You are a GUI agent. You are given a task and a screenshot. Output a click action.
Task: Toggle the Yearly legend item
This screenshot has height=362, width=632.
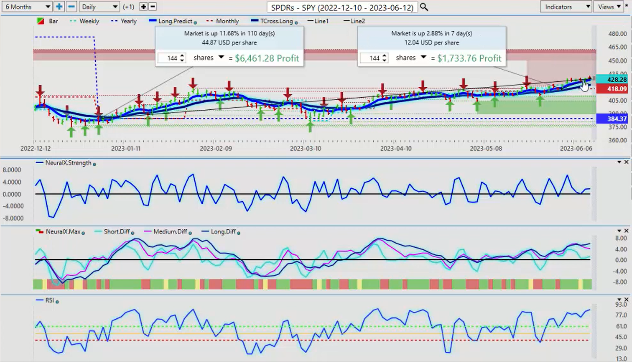point(123,21)
